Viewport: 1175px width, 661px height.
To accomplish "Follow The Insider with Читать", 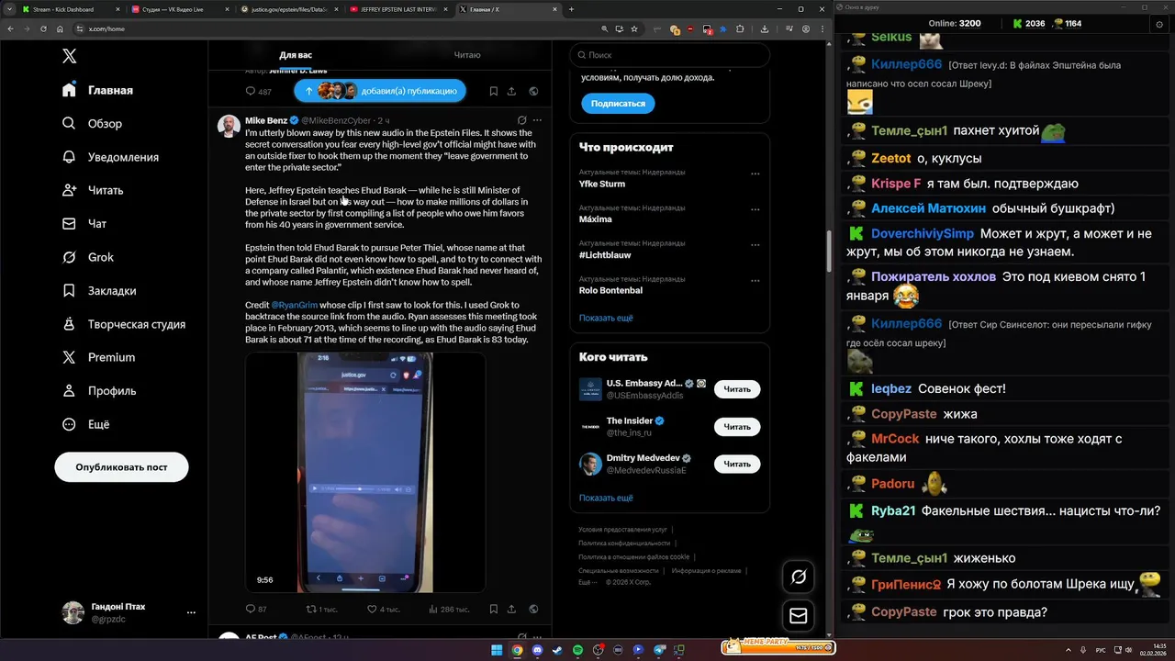I will 737,427.
